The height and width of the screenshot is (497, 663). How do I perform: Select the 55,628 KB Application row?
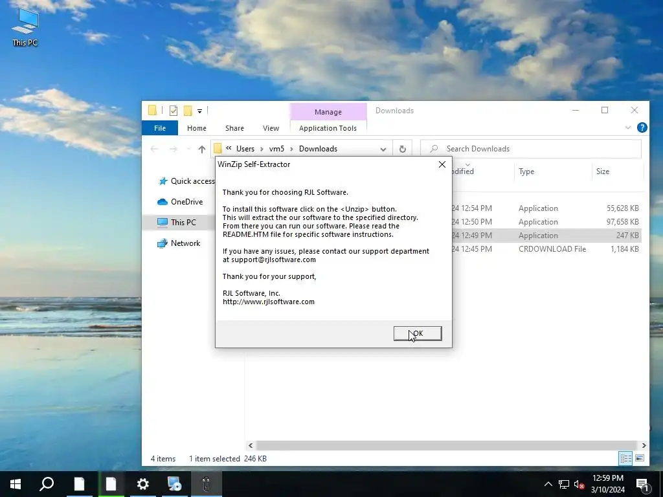(x=546, y=208)
